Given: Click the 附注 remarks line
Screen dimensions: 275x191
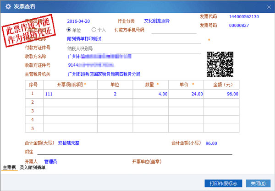Looking at the screenshot, I should 137,152.
